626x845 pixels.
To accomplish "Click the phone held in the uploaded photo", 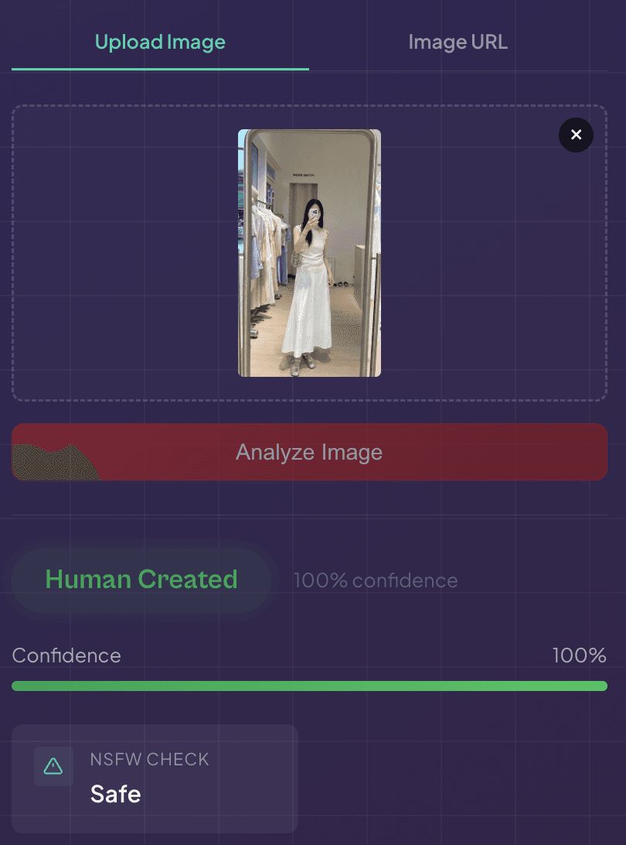I will pos(312,216).
